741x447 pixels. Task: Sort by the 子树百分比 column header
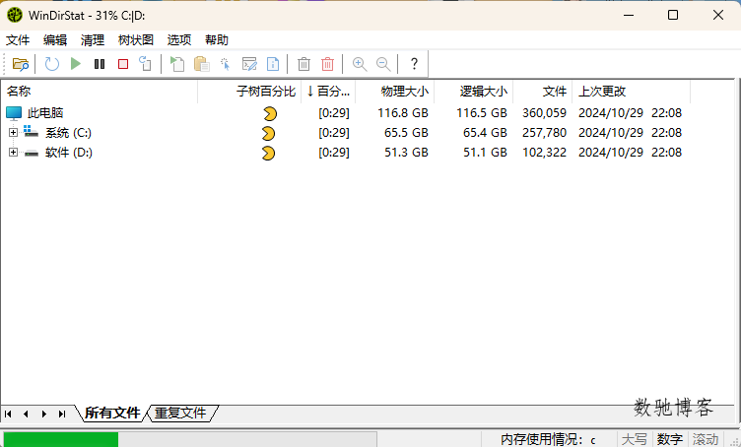point(249,92)
